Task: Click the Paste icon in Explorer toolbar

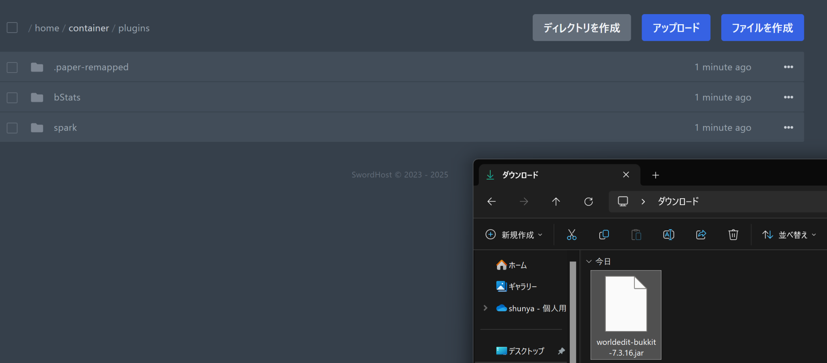Action: pyautogui.click(x=636, y=234)
